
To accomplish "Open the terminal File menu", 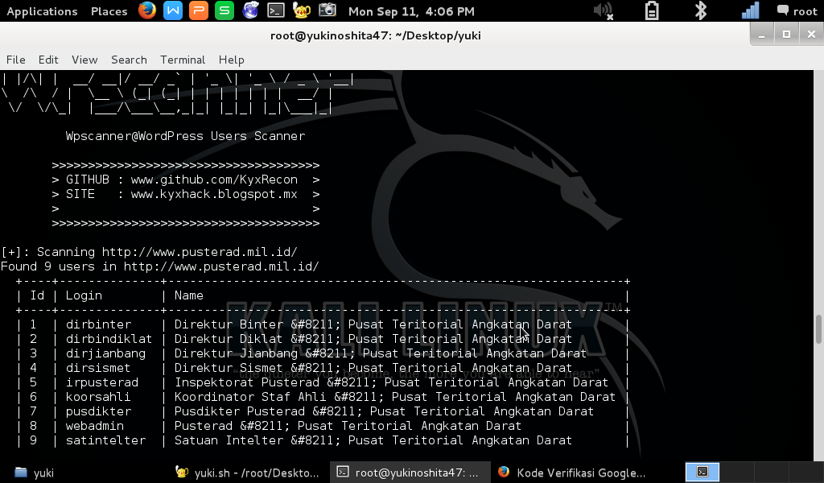I will pos(16,60).
